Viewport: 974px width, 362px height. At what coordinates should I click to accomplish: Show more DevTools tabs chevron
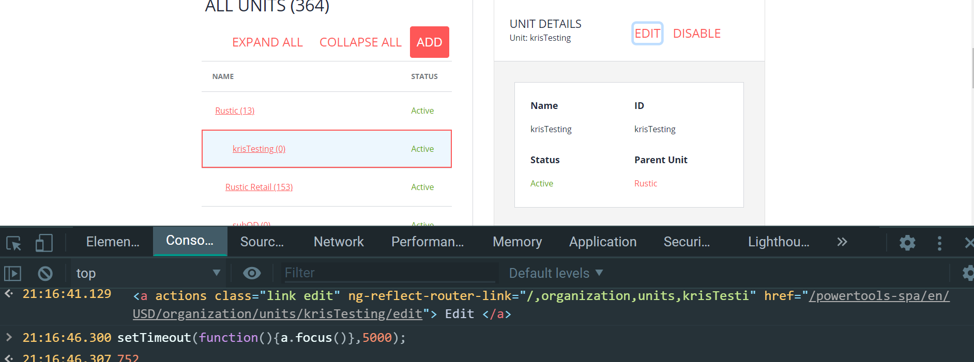(x=842, y=242)
